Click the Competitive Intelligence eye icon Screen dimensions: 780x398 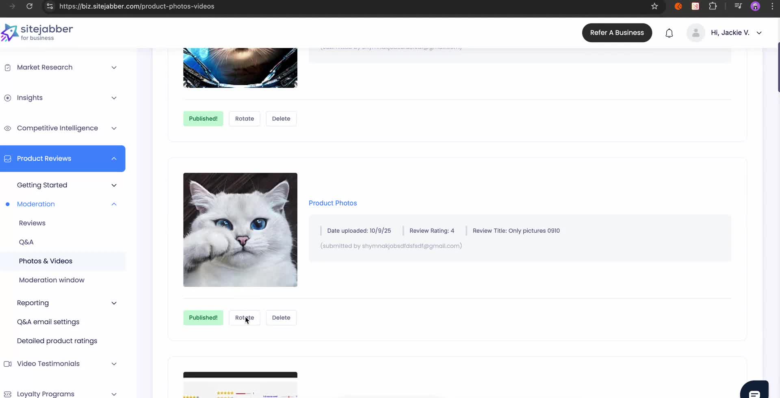8,128
